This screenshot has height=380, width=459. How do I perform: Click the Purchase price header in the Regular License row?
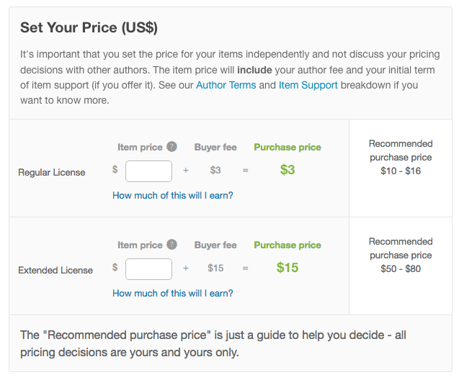[x=288, y=147]
